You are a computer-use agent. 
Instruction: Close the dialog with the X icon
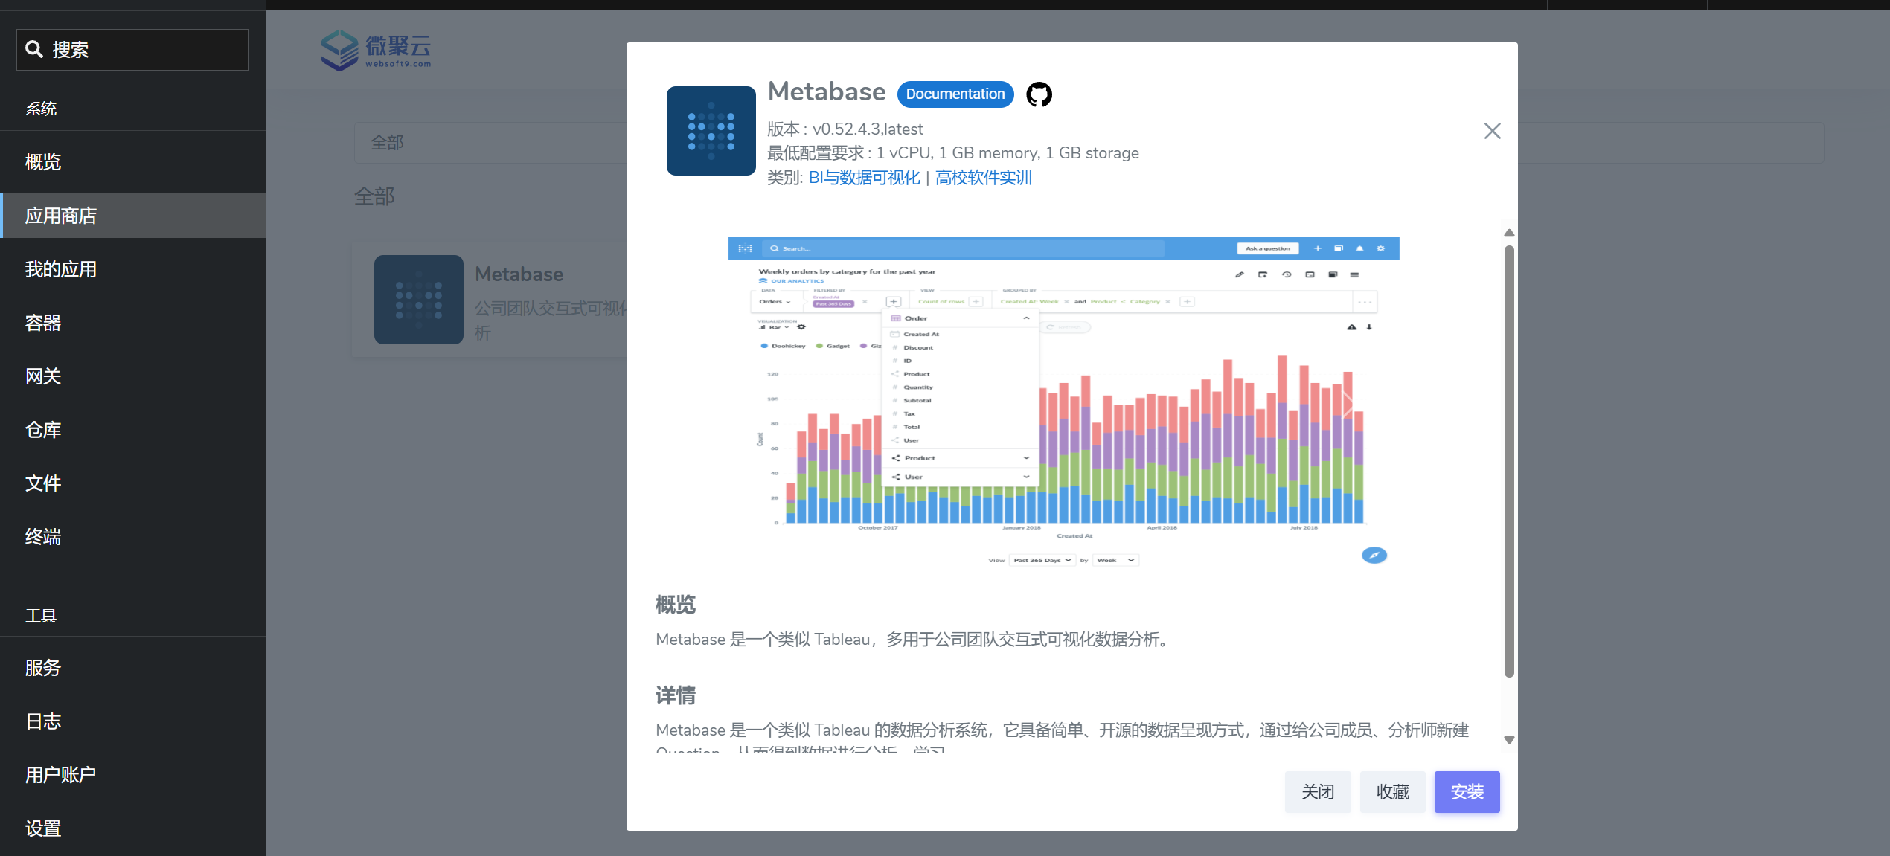pos(1492,131)
